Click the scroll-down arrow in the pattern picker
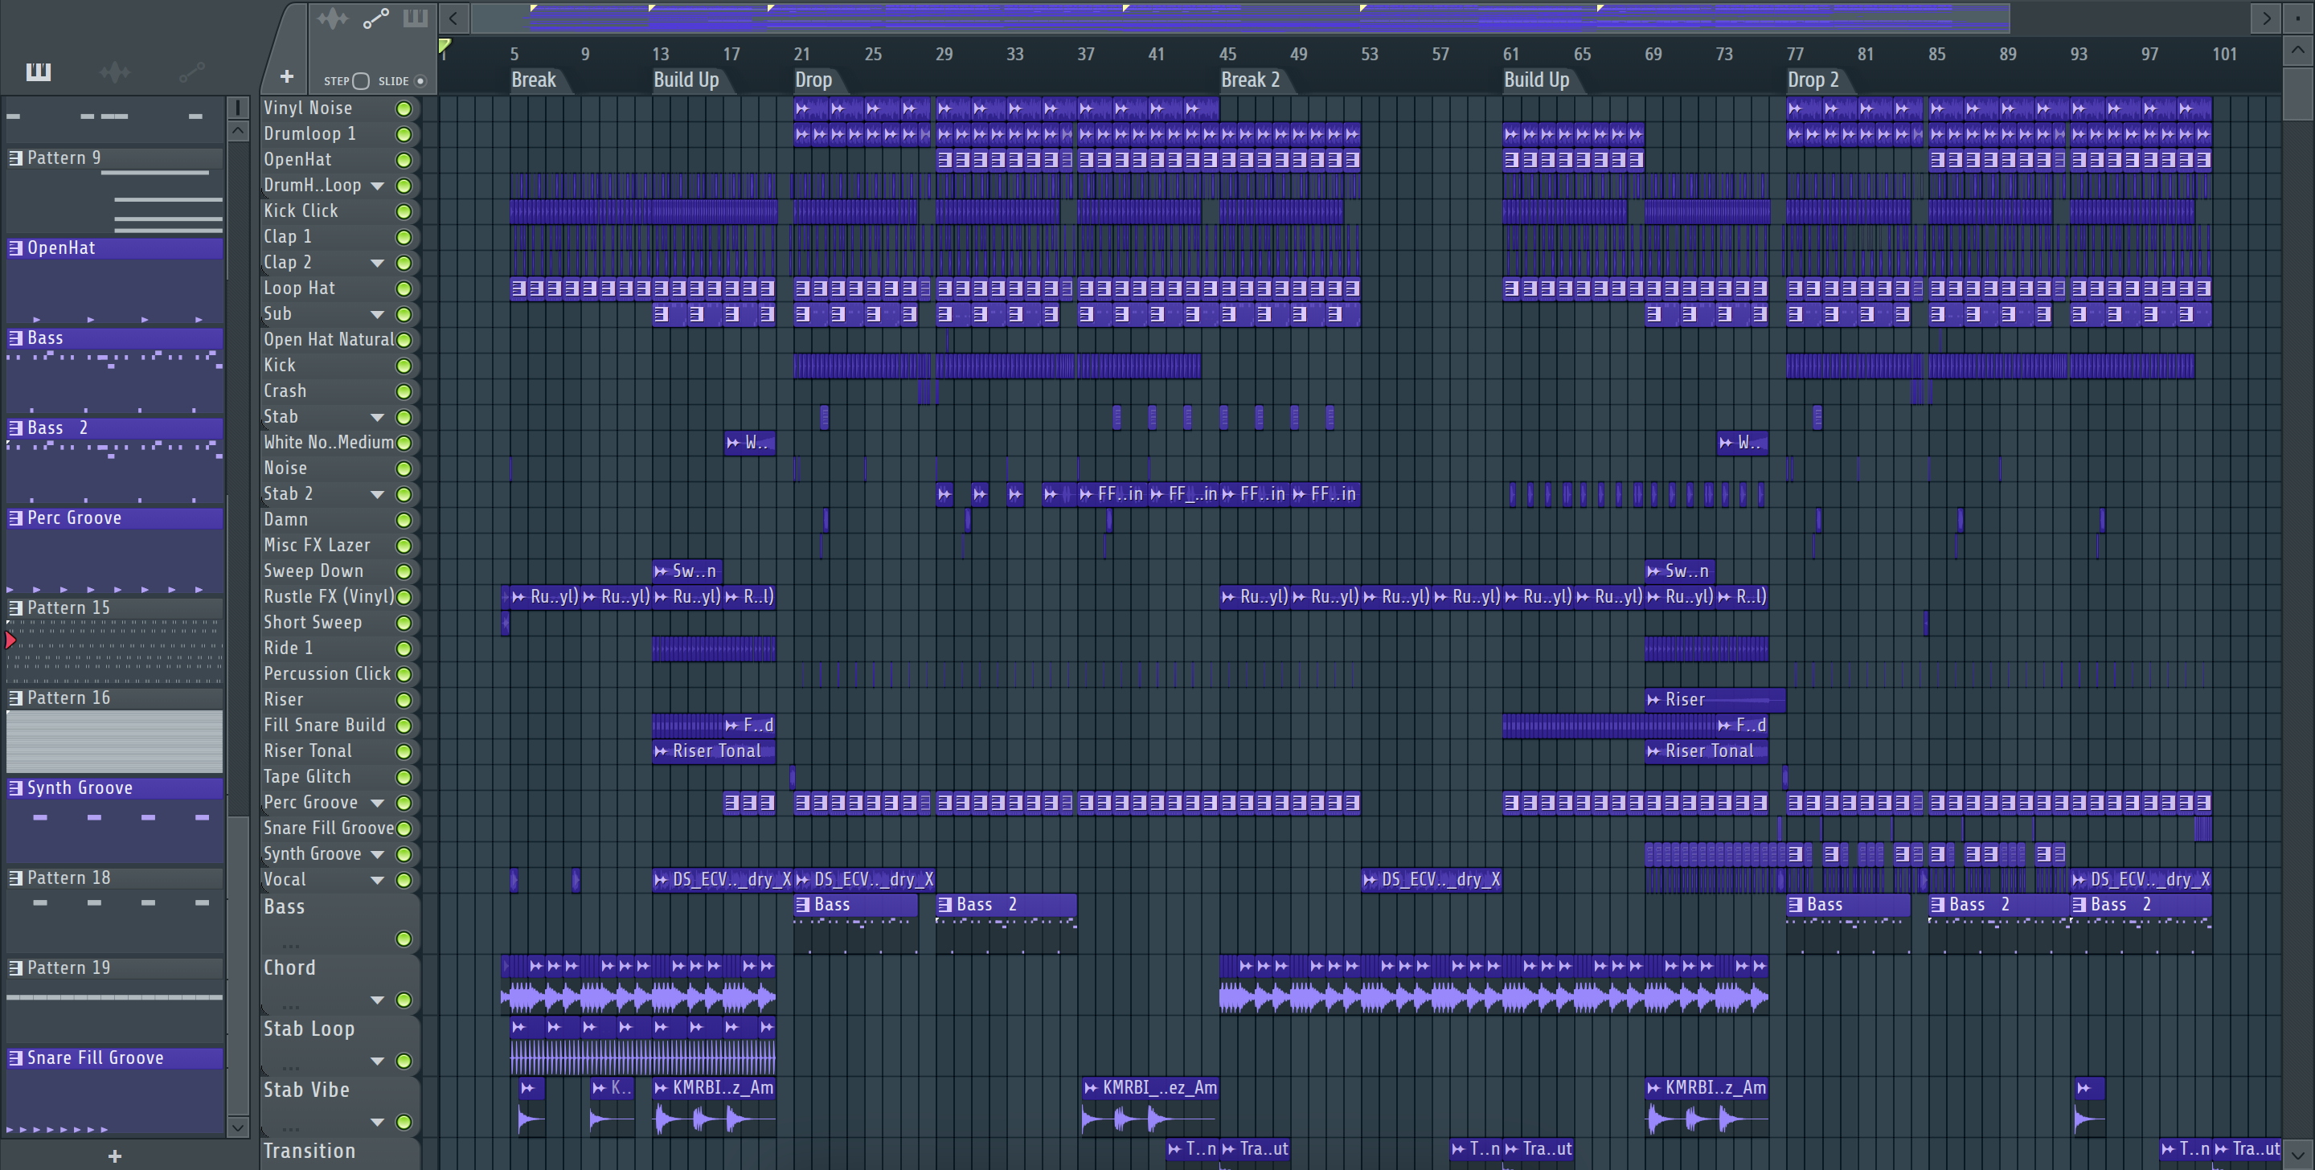Image resolution: width=2315 pixels, height=1170 pixels. (x=237, y=1126)
